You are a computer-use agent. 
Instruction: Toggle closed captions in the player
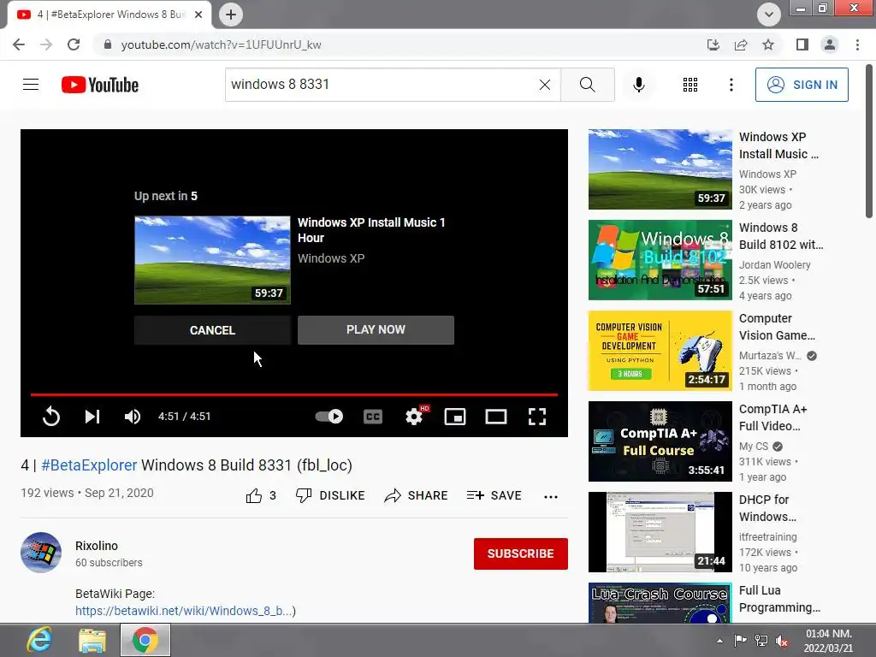[373, 417]
